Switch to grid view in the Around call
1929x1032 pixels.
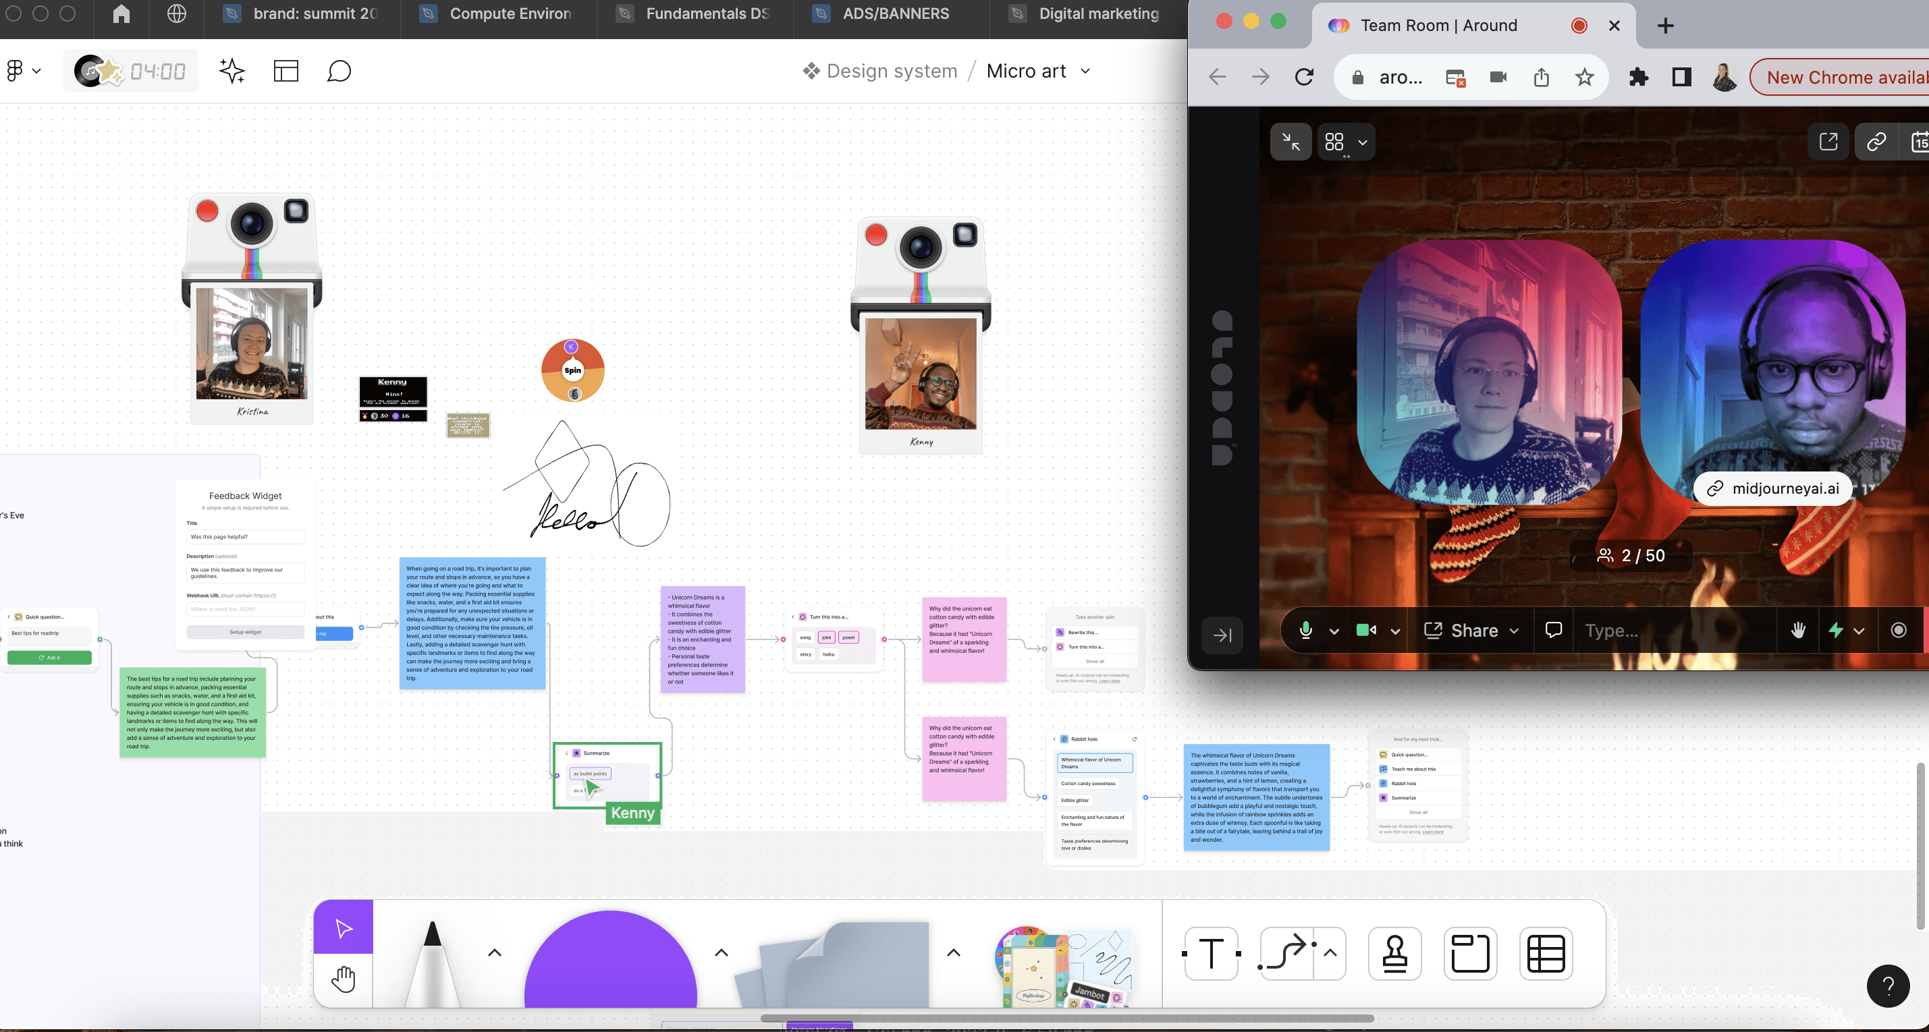1336,142
